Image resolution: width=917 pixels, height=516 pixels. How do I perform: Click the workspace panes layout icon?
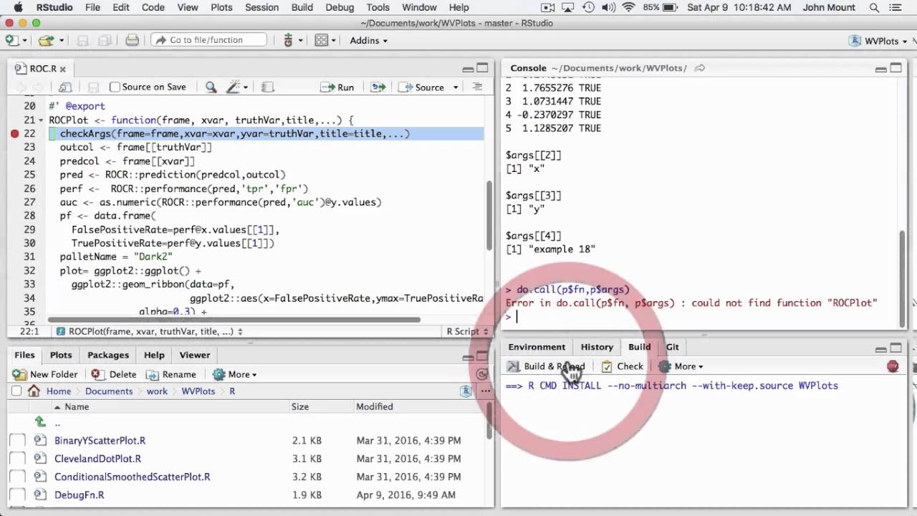tap(321, 40)
